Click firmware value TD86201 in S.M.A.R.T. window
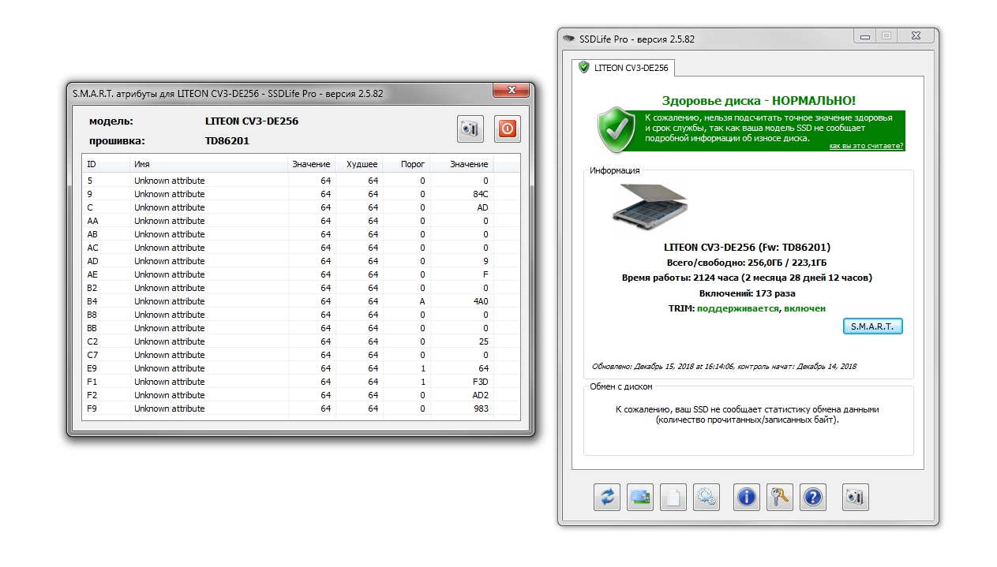Viewport: 997px width, 567px height. point(227,141)
